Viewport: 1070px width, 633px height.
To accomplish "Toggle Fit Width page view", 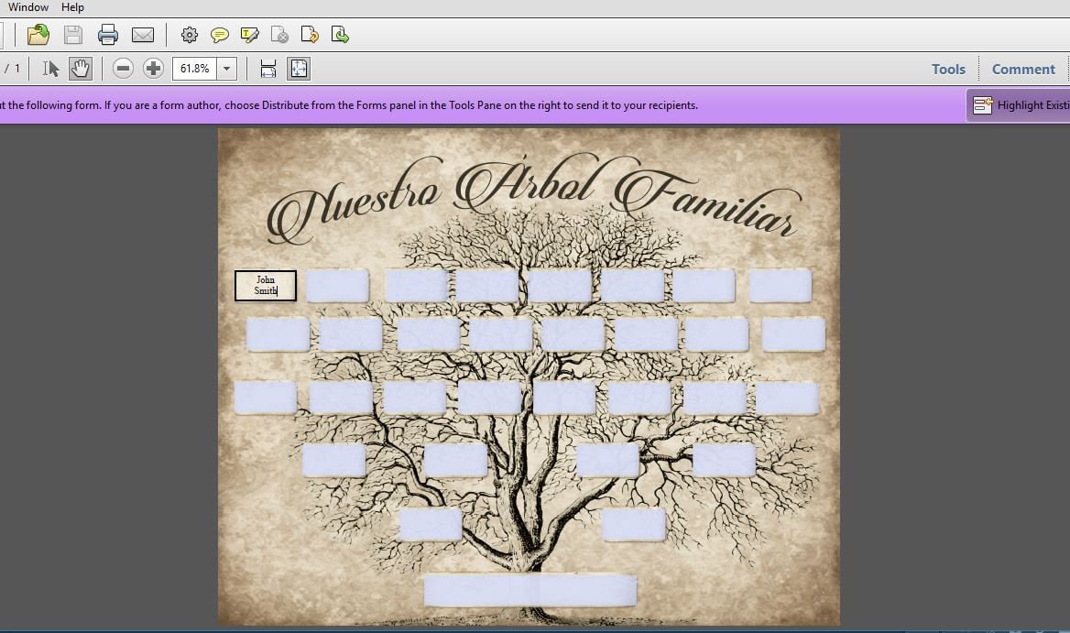I will coord(267,68).
